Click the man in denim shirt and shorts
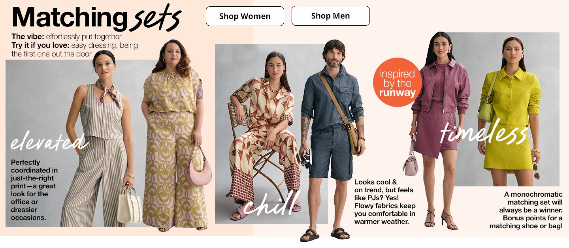 332,140
